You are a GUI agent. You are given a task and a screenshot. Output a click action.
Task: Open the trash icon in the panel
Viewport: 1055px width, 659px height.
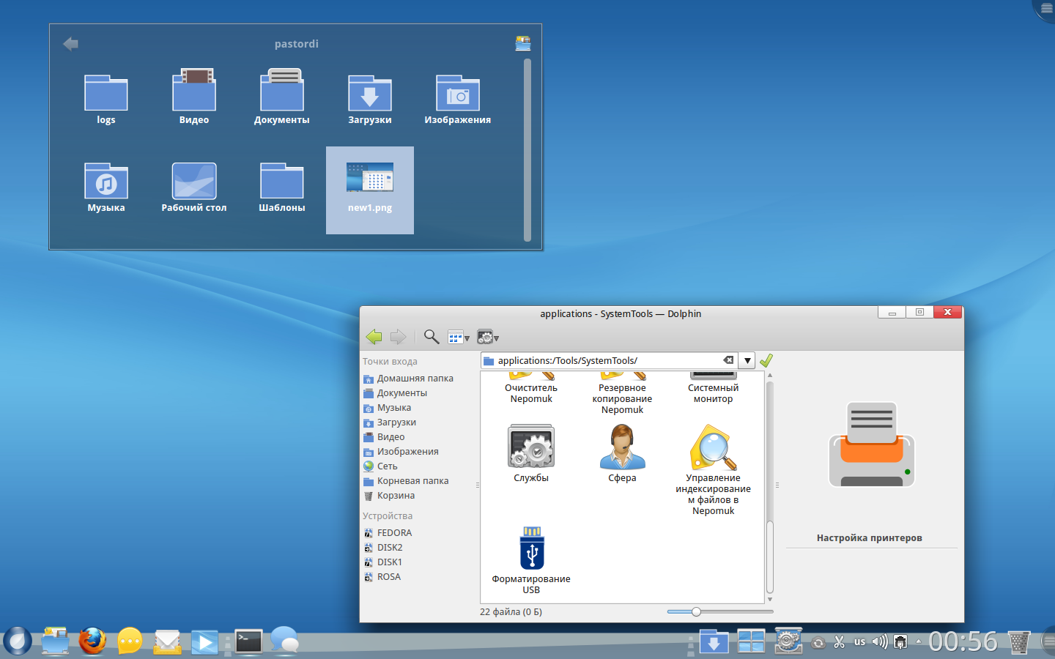[x=1018, y=642]
